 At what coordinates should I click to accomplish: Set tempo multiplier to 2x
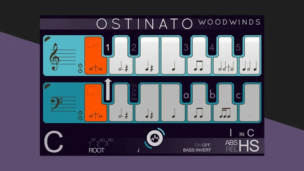tap(134, 94)
